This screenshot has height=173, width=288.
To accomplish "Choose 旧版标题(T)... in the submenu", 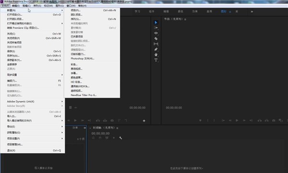I will pyautogui.click(x=92, y=54).
